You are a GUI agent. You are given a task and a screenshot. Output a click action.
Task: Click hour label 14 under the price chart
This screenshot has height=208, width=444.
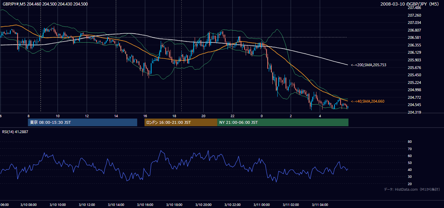click(116, 116)
